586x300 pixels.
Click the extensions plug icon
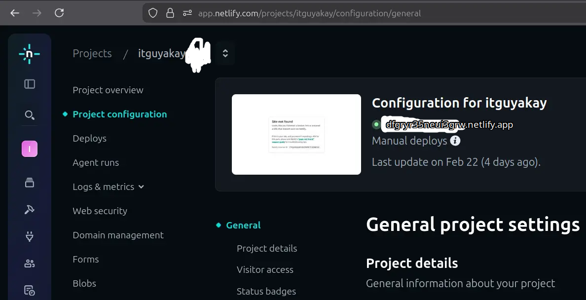(x=29, y=236)
